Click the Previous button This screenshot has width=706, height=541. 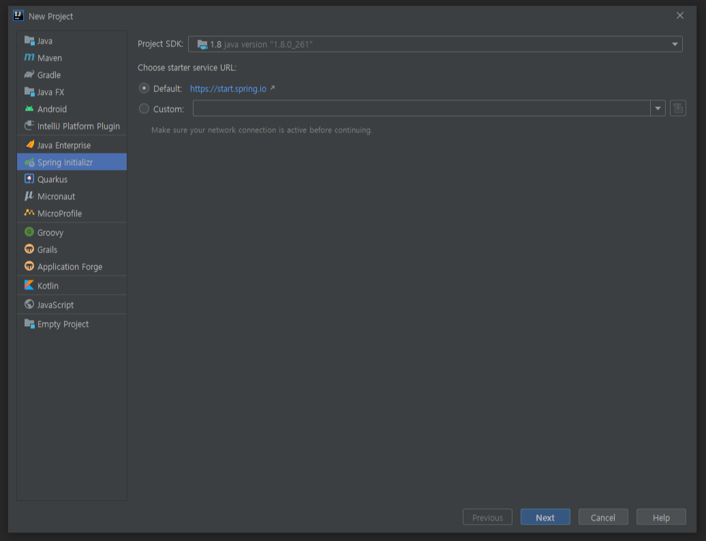(487, 517)
